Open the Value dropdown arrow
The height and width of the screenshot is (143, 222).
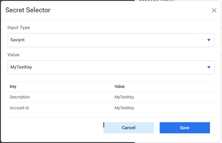(x=209, y=67)
